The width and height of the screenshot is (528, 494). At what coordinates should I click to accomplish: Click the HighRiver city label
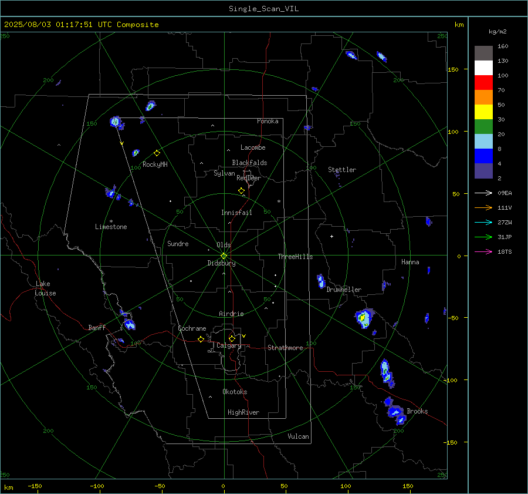243,412
